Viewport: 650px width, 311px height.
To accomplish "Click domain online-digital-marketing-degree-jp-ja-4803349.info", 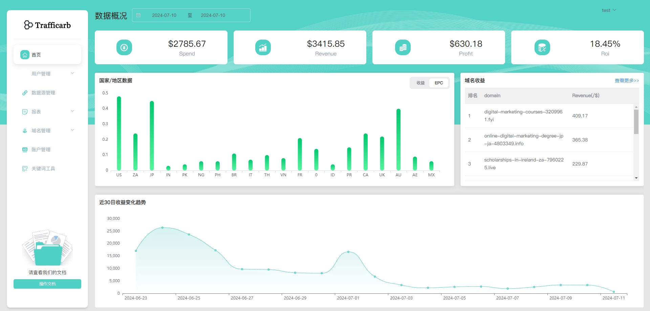I will 524,140.
